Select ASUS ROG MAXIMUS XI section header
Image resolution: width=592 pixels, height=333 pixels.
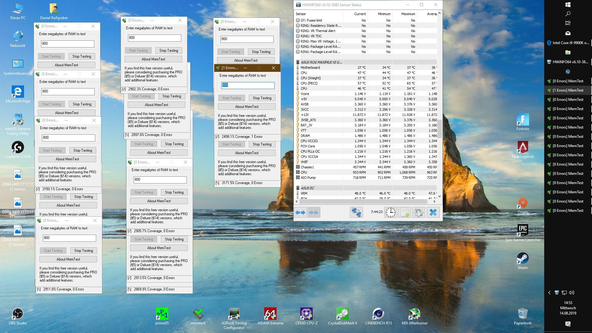pyautogui.click(x=366, y=62)
